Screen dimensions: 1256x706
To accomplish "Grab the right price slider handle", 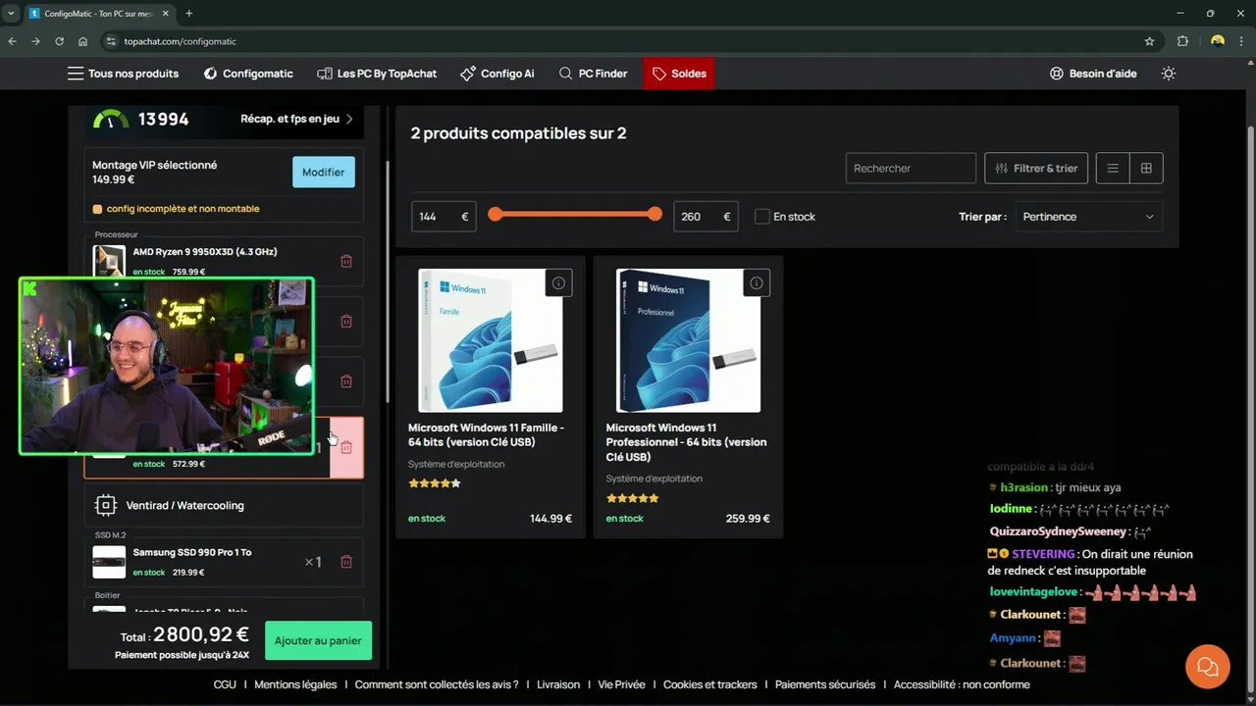I will (654, 214).
